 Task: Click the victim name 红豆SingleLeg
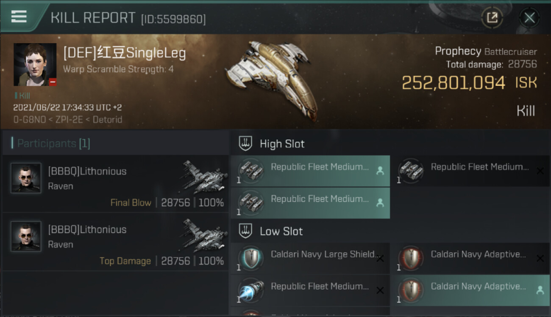coord(124,53)
